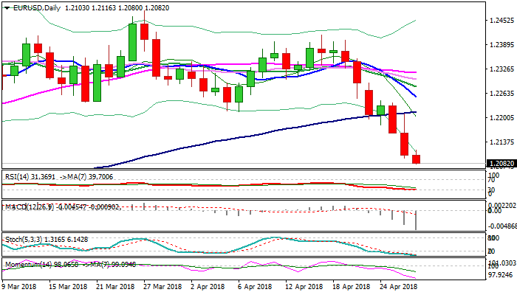Image resolution: width=517 pixels, height=295 pixels.
Task: Click the last red candle at far right
Action: click(417, 159)
